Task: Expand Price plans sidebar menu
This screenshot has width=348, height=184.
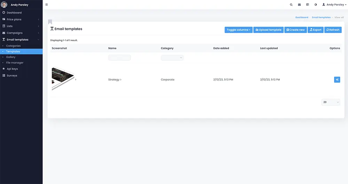Action: tap(21, 19)
